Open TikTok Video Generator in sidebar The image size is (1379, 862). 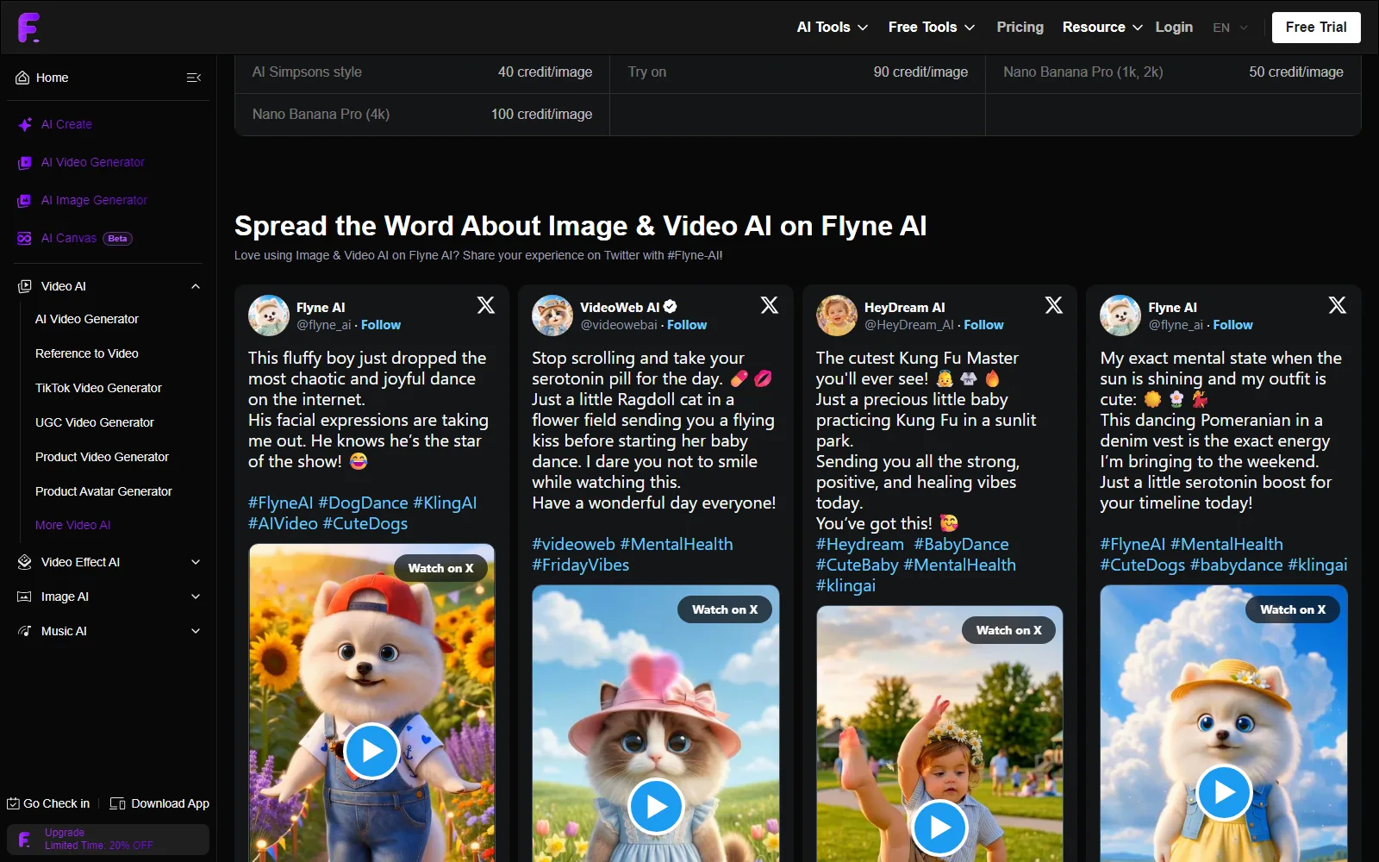click(98, 388)
